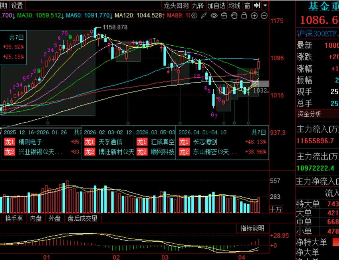Open 指标说明 indicator description

[252, 228]
